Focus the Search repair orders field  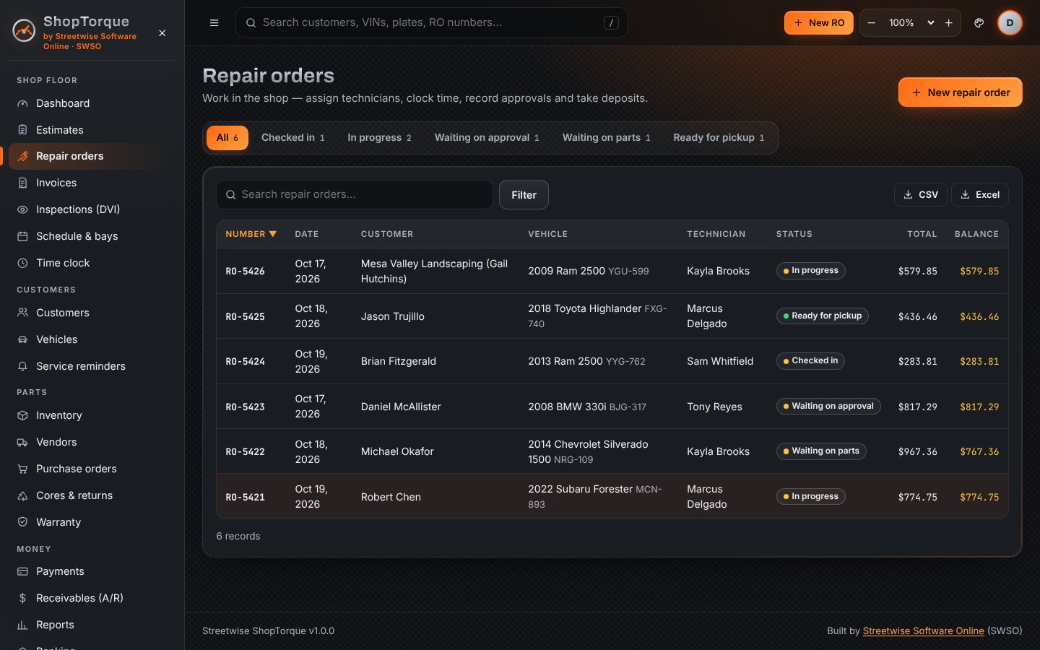355,194
